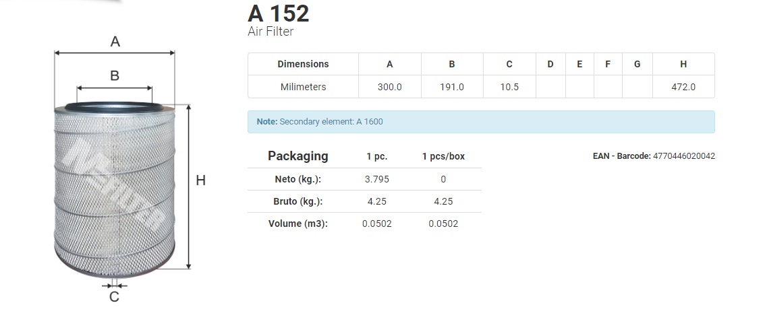
Task: Click the B width label on diagram
Action: (115, 76)
